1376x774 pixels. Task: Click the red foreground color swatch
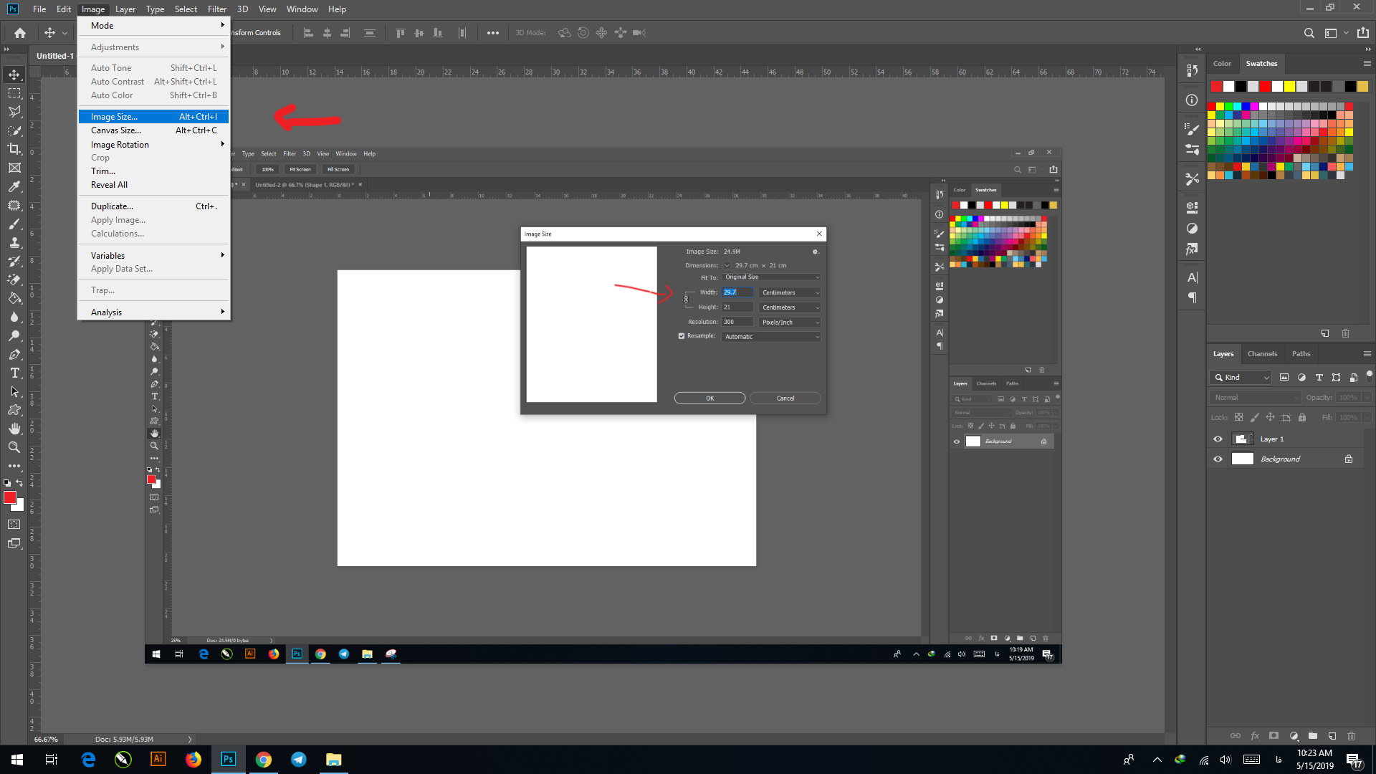9,497
